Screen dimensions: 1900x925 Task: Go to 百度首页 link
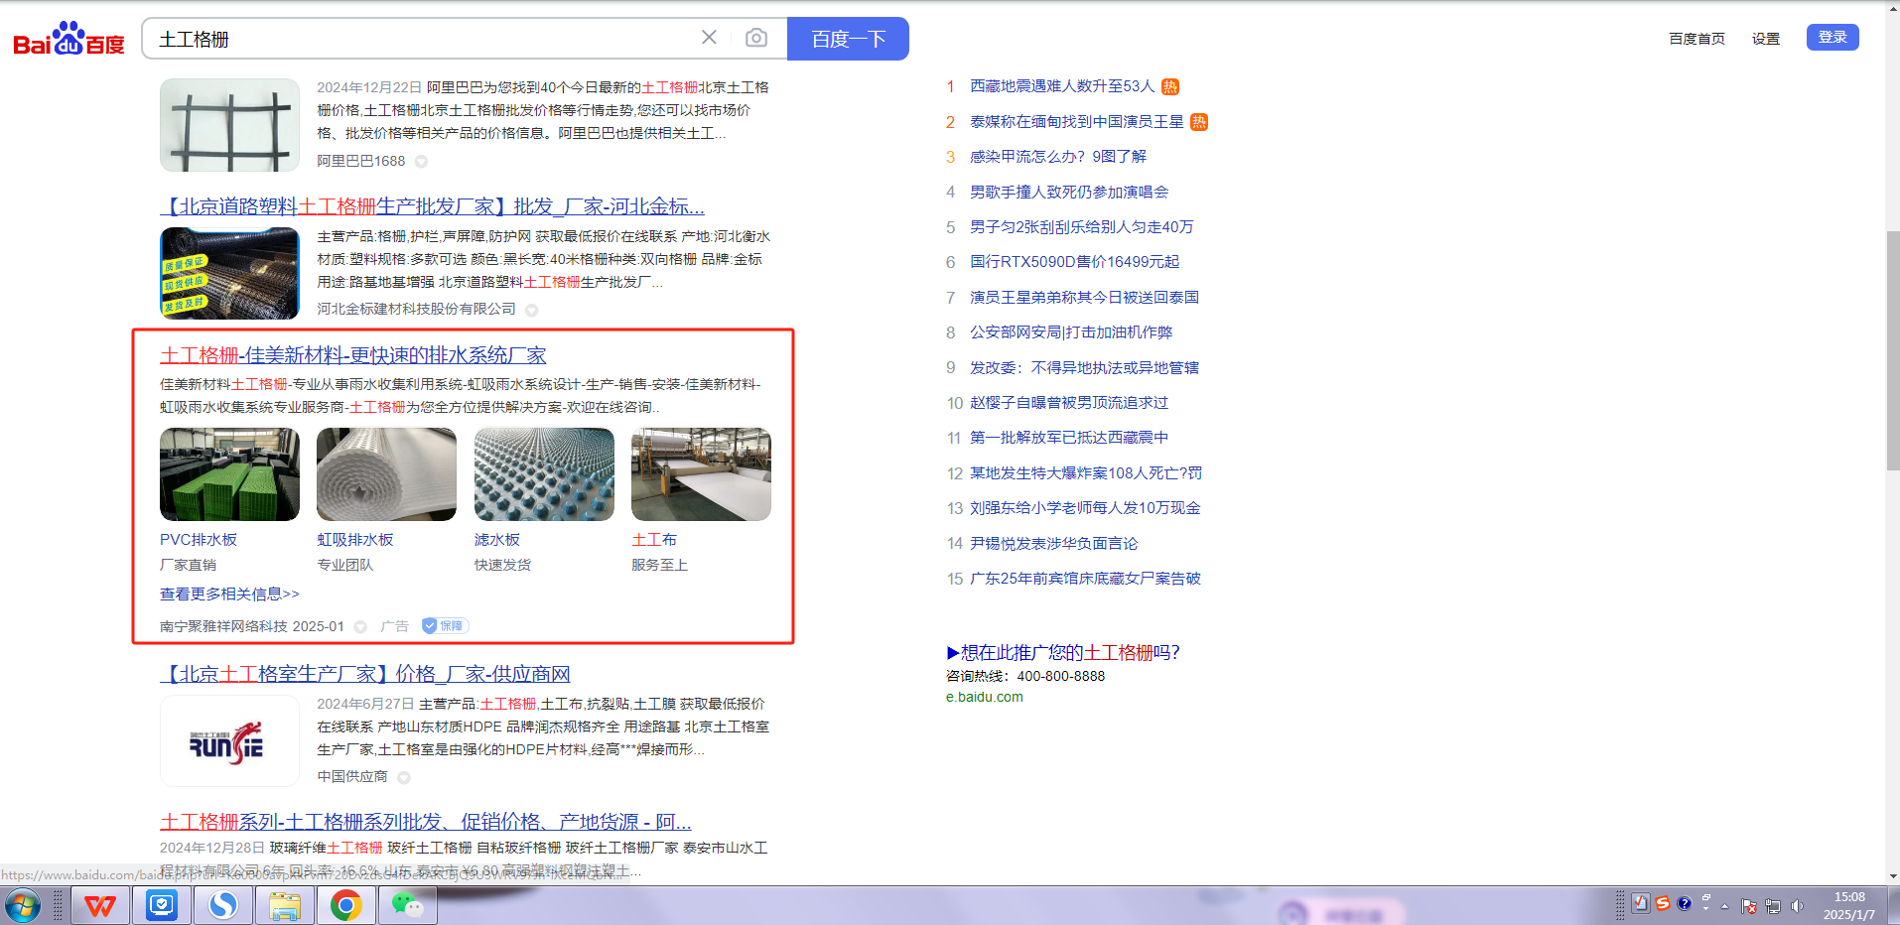(1696, 39)
